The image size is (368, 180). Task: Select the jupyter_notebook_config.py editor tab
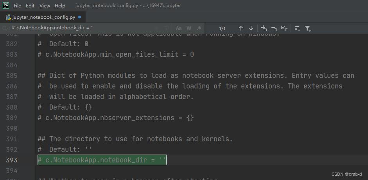[43, 17]
